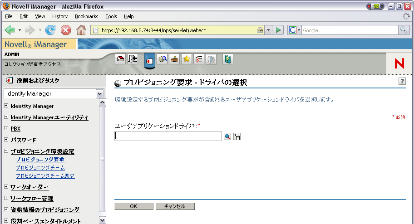The height and width of the screenshot is (224, 414).
Task: Open the Forward history dropdown arrow
Action: click(40, 30)
